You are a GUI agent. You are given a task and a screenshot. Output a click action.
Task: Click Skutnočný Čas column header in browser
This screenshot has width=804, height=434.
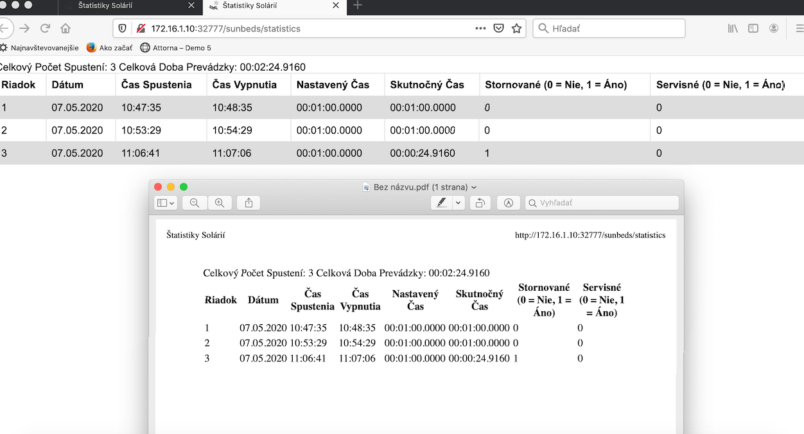pyautogui.click(x=427, y=85)
